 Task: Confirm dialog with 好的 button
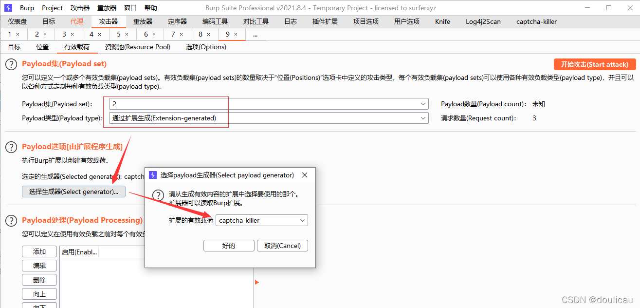[229, 246]
